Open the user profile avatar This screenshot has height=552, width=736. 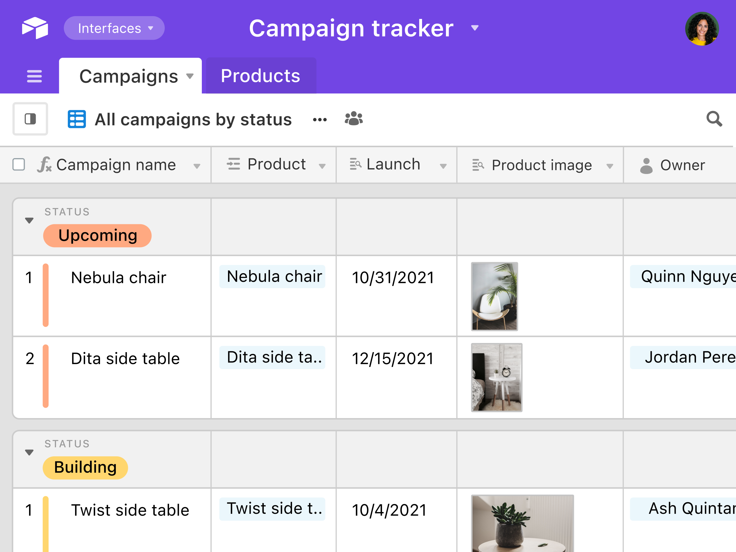point(702,29)
